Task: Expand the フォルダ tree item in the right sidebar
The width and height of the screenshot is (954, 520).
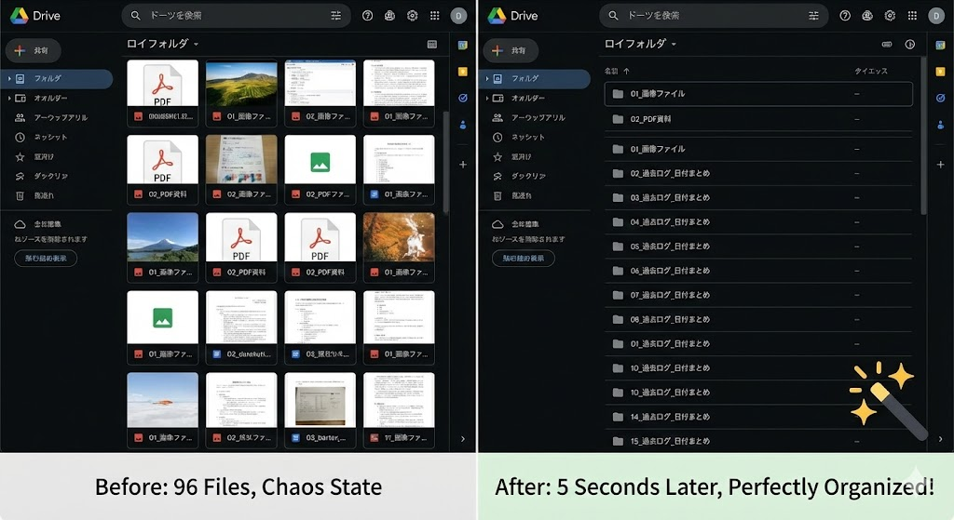Action: [x=484, y=79]
